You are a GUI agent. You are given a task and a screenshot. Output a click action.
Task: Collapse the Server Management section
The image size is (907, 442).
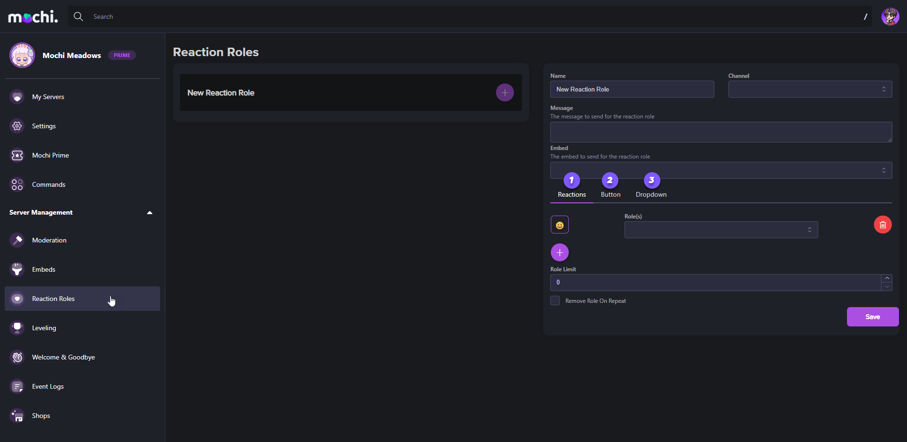[150, 213]
